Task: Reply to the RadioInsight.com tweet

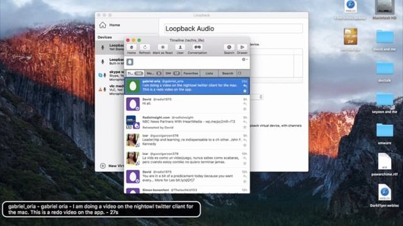Action: click(245, 122)
